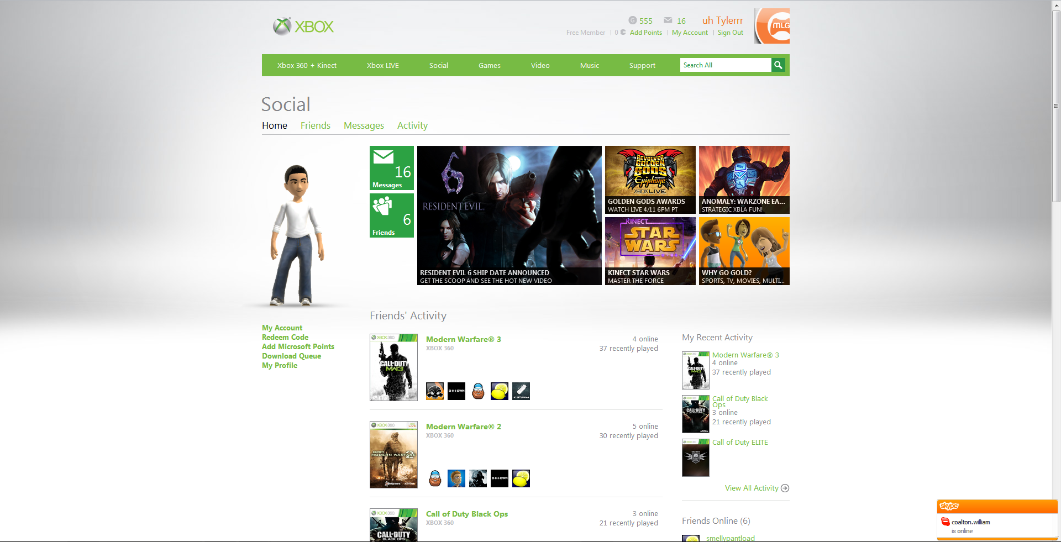Open the Resident Evil 6 promo banner
Screen dimensions: 1061x542
tap(510, 215)
